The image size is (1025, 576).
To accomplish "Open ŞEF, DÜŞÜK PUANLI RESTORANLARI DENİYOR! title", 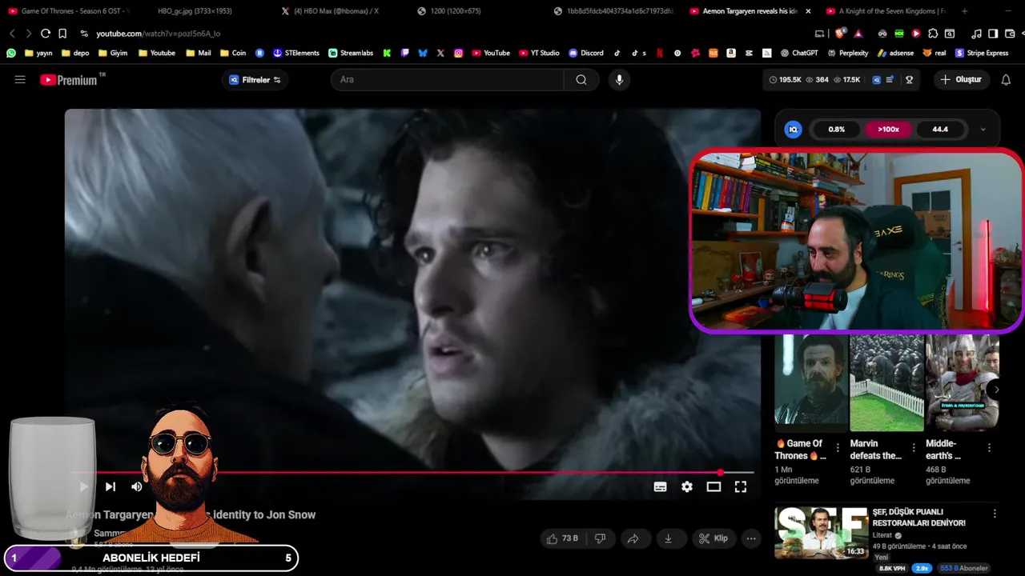I will [x=919, y=518].
